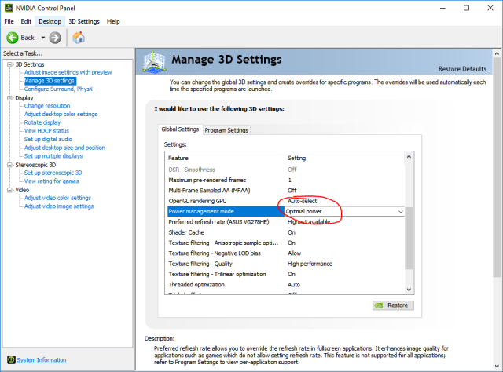This screenshot has width=503, height=372.
Task: Collapse the Stereoscopic 3D tree node
Action: click(x=9, y=165)
